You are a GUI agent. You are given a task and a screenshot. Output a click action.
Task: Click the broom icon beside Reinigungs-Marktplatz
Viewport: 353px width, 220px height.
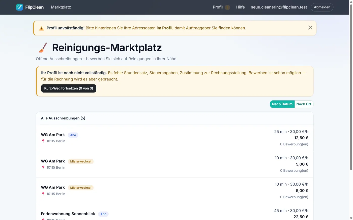[43, 48]
